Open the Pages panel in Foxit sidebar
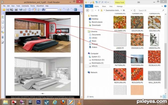 tap(3, 22)
